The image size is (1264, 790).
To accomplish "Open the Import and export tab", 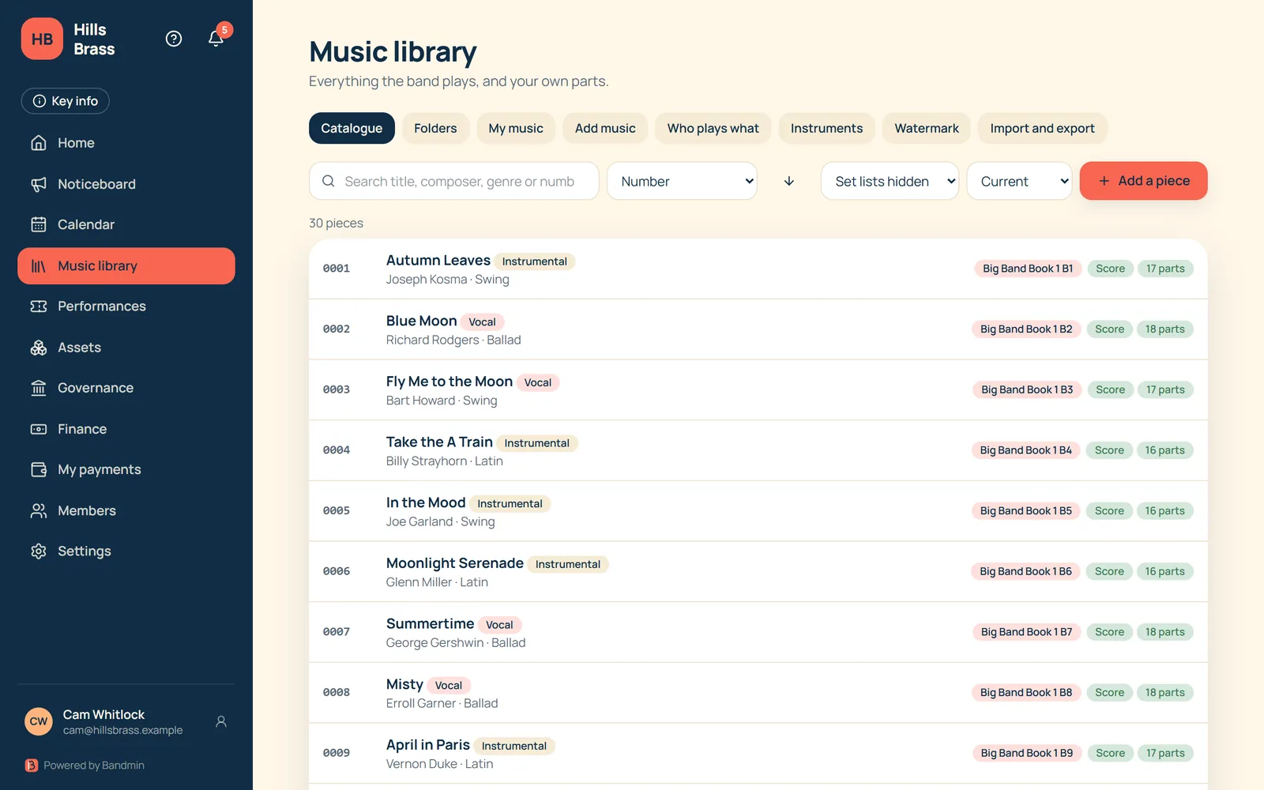I will 1042,128.
